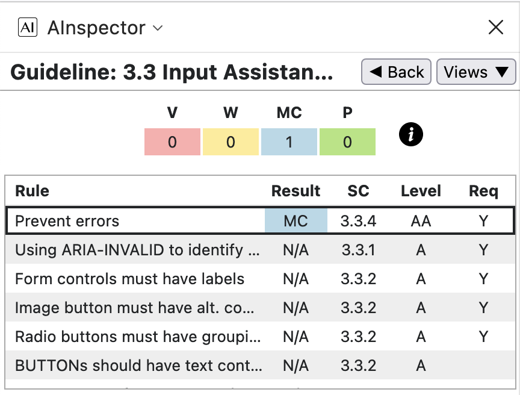Click the Level column header
Screen dimensions: 520x395
[x=421, y=191]
